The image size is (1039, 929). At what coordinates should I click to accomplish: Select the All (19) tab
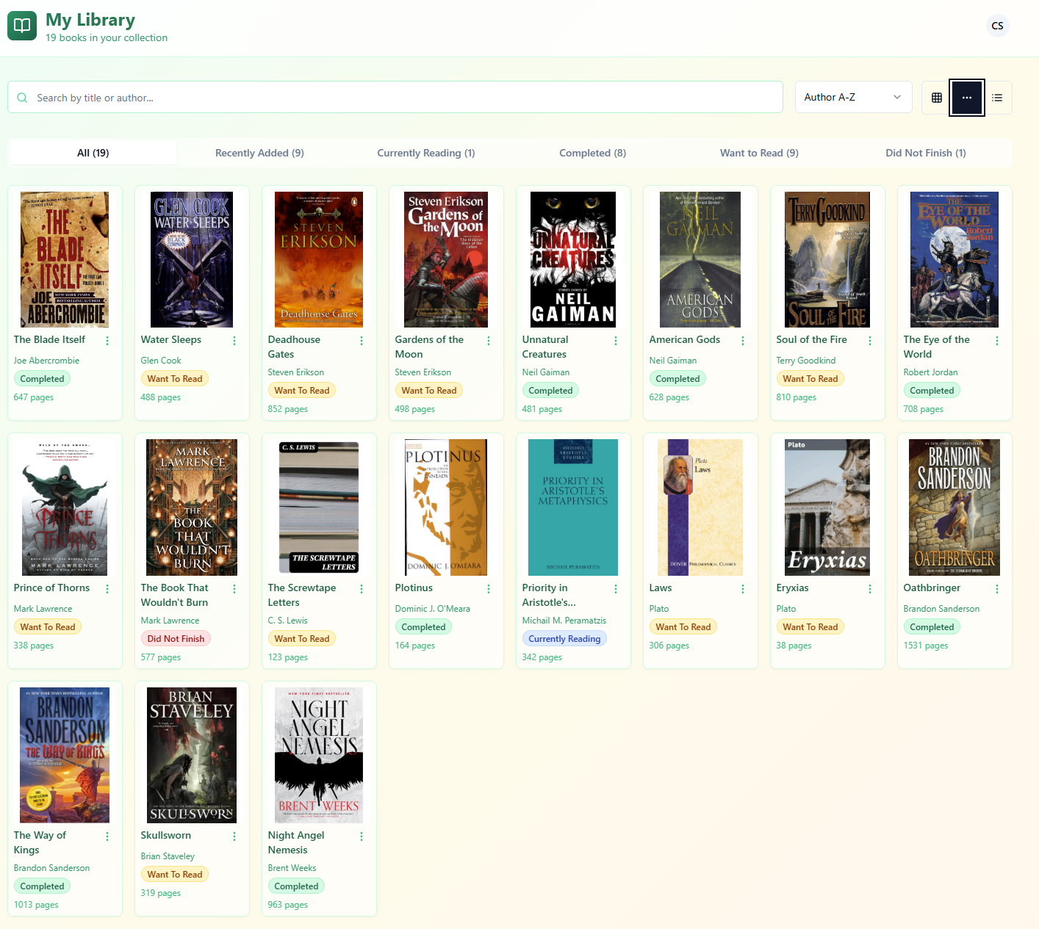(x=93, y=153)
